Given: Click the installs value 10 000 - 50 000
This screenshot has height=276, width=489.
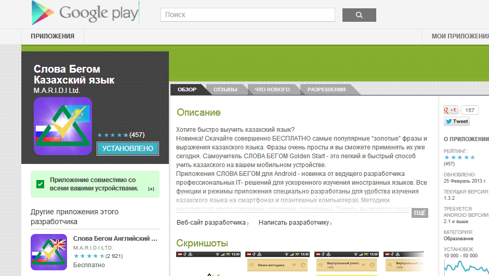Looking at the screenshot, I should coord(460,256).
